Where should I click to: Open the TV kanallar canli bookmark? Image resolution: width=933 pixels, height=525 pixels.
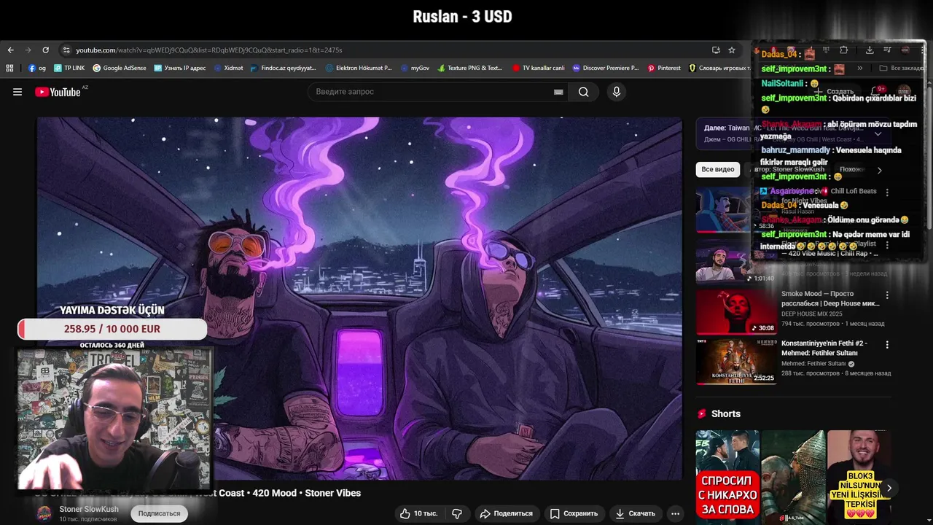pyautogui.click(x=538, y=68)
